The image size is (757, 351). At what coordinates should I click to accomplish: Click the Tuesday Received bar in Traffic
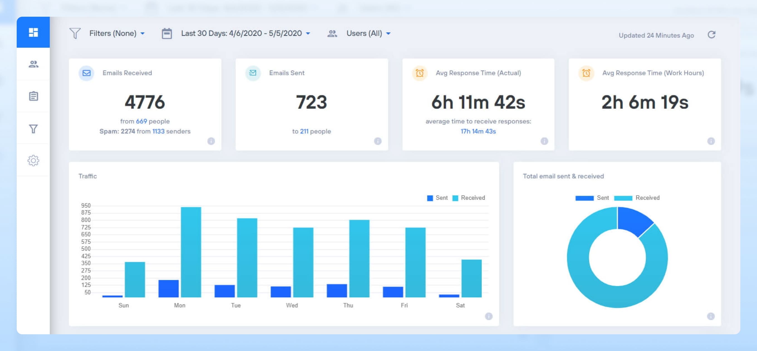coord(247,258)
